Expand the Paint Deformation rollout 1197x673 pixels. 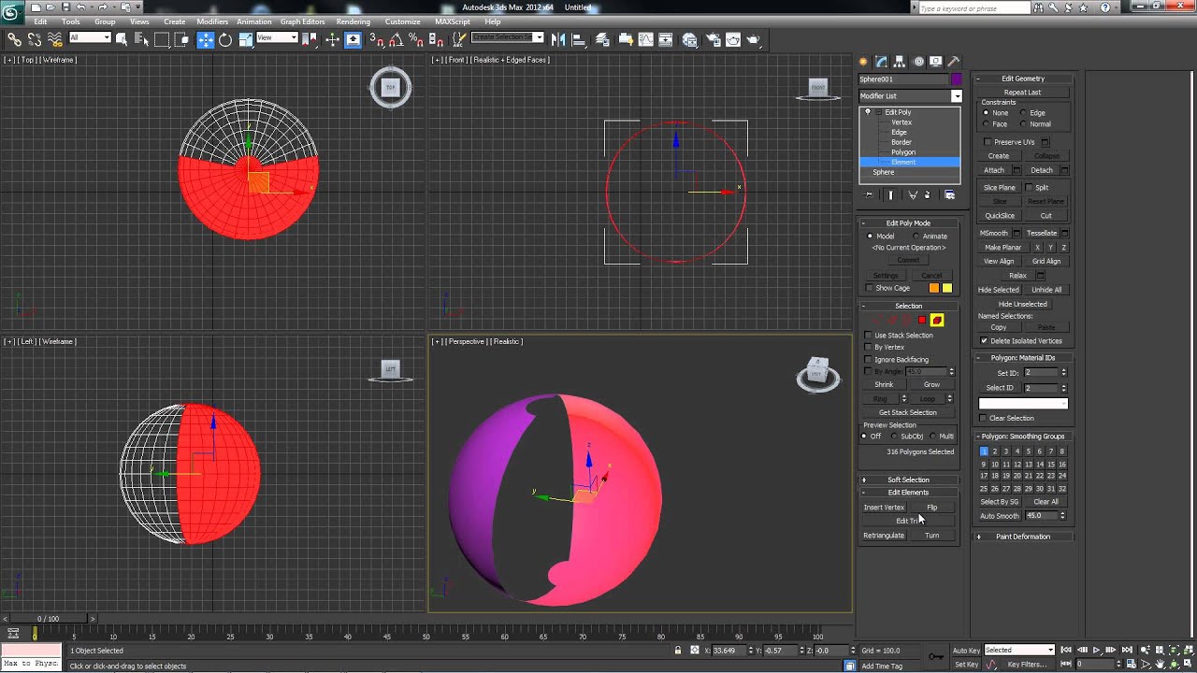click(x=1023, y=537)
